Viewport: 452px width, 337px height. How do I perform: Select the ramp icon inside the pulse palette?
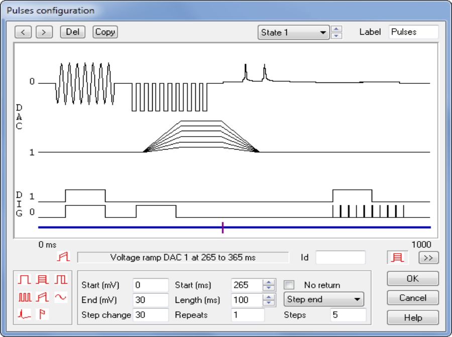(42, 297)
